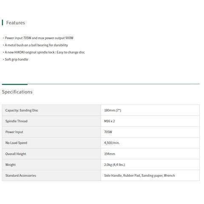Click the metal bush ball bearing feature
The image size is (204, 204).
click(x=36, y=45)
